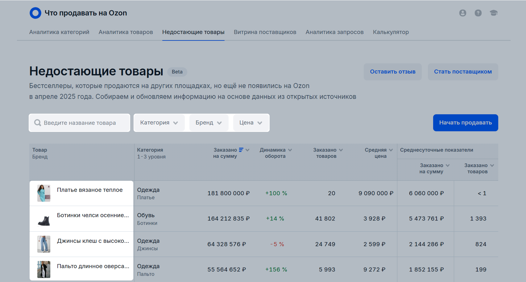Click the Ozon blue circle logo
The image size is (526, 282).
(35, 13)
